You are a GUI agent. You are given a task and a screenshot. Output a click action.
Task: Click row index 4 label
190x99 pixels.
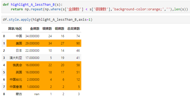[x=4, y=65]
